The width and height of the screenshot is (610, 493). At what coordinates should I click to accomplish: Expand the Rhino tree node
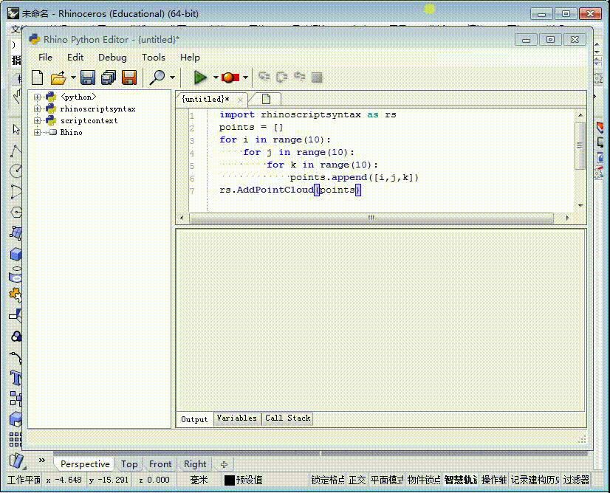point(37,133)
